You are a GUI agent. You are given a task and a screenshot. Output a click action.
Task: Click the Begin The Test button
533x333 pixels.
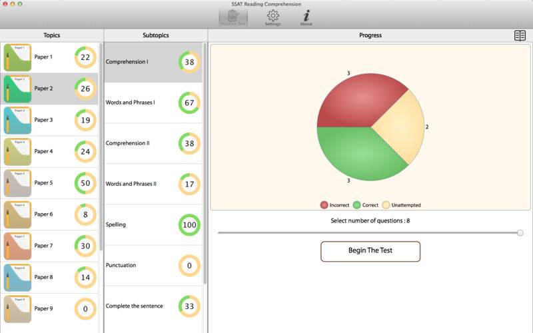coord(370,252)
